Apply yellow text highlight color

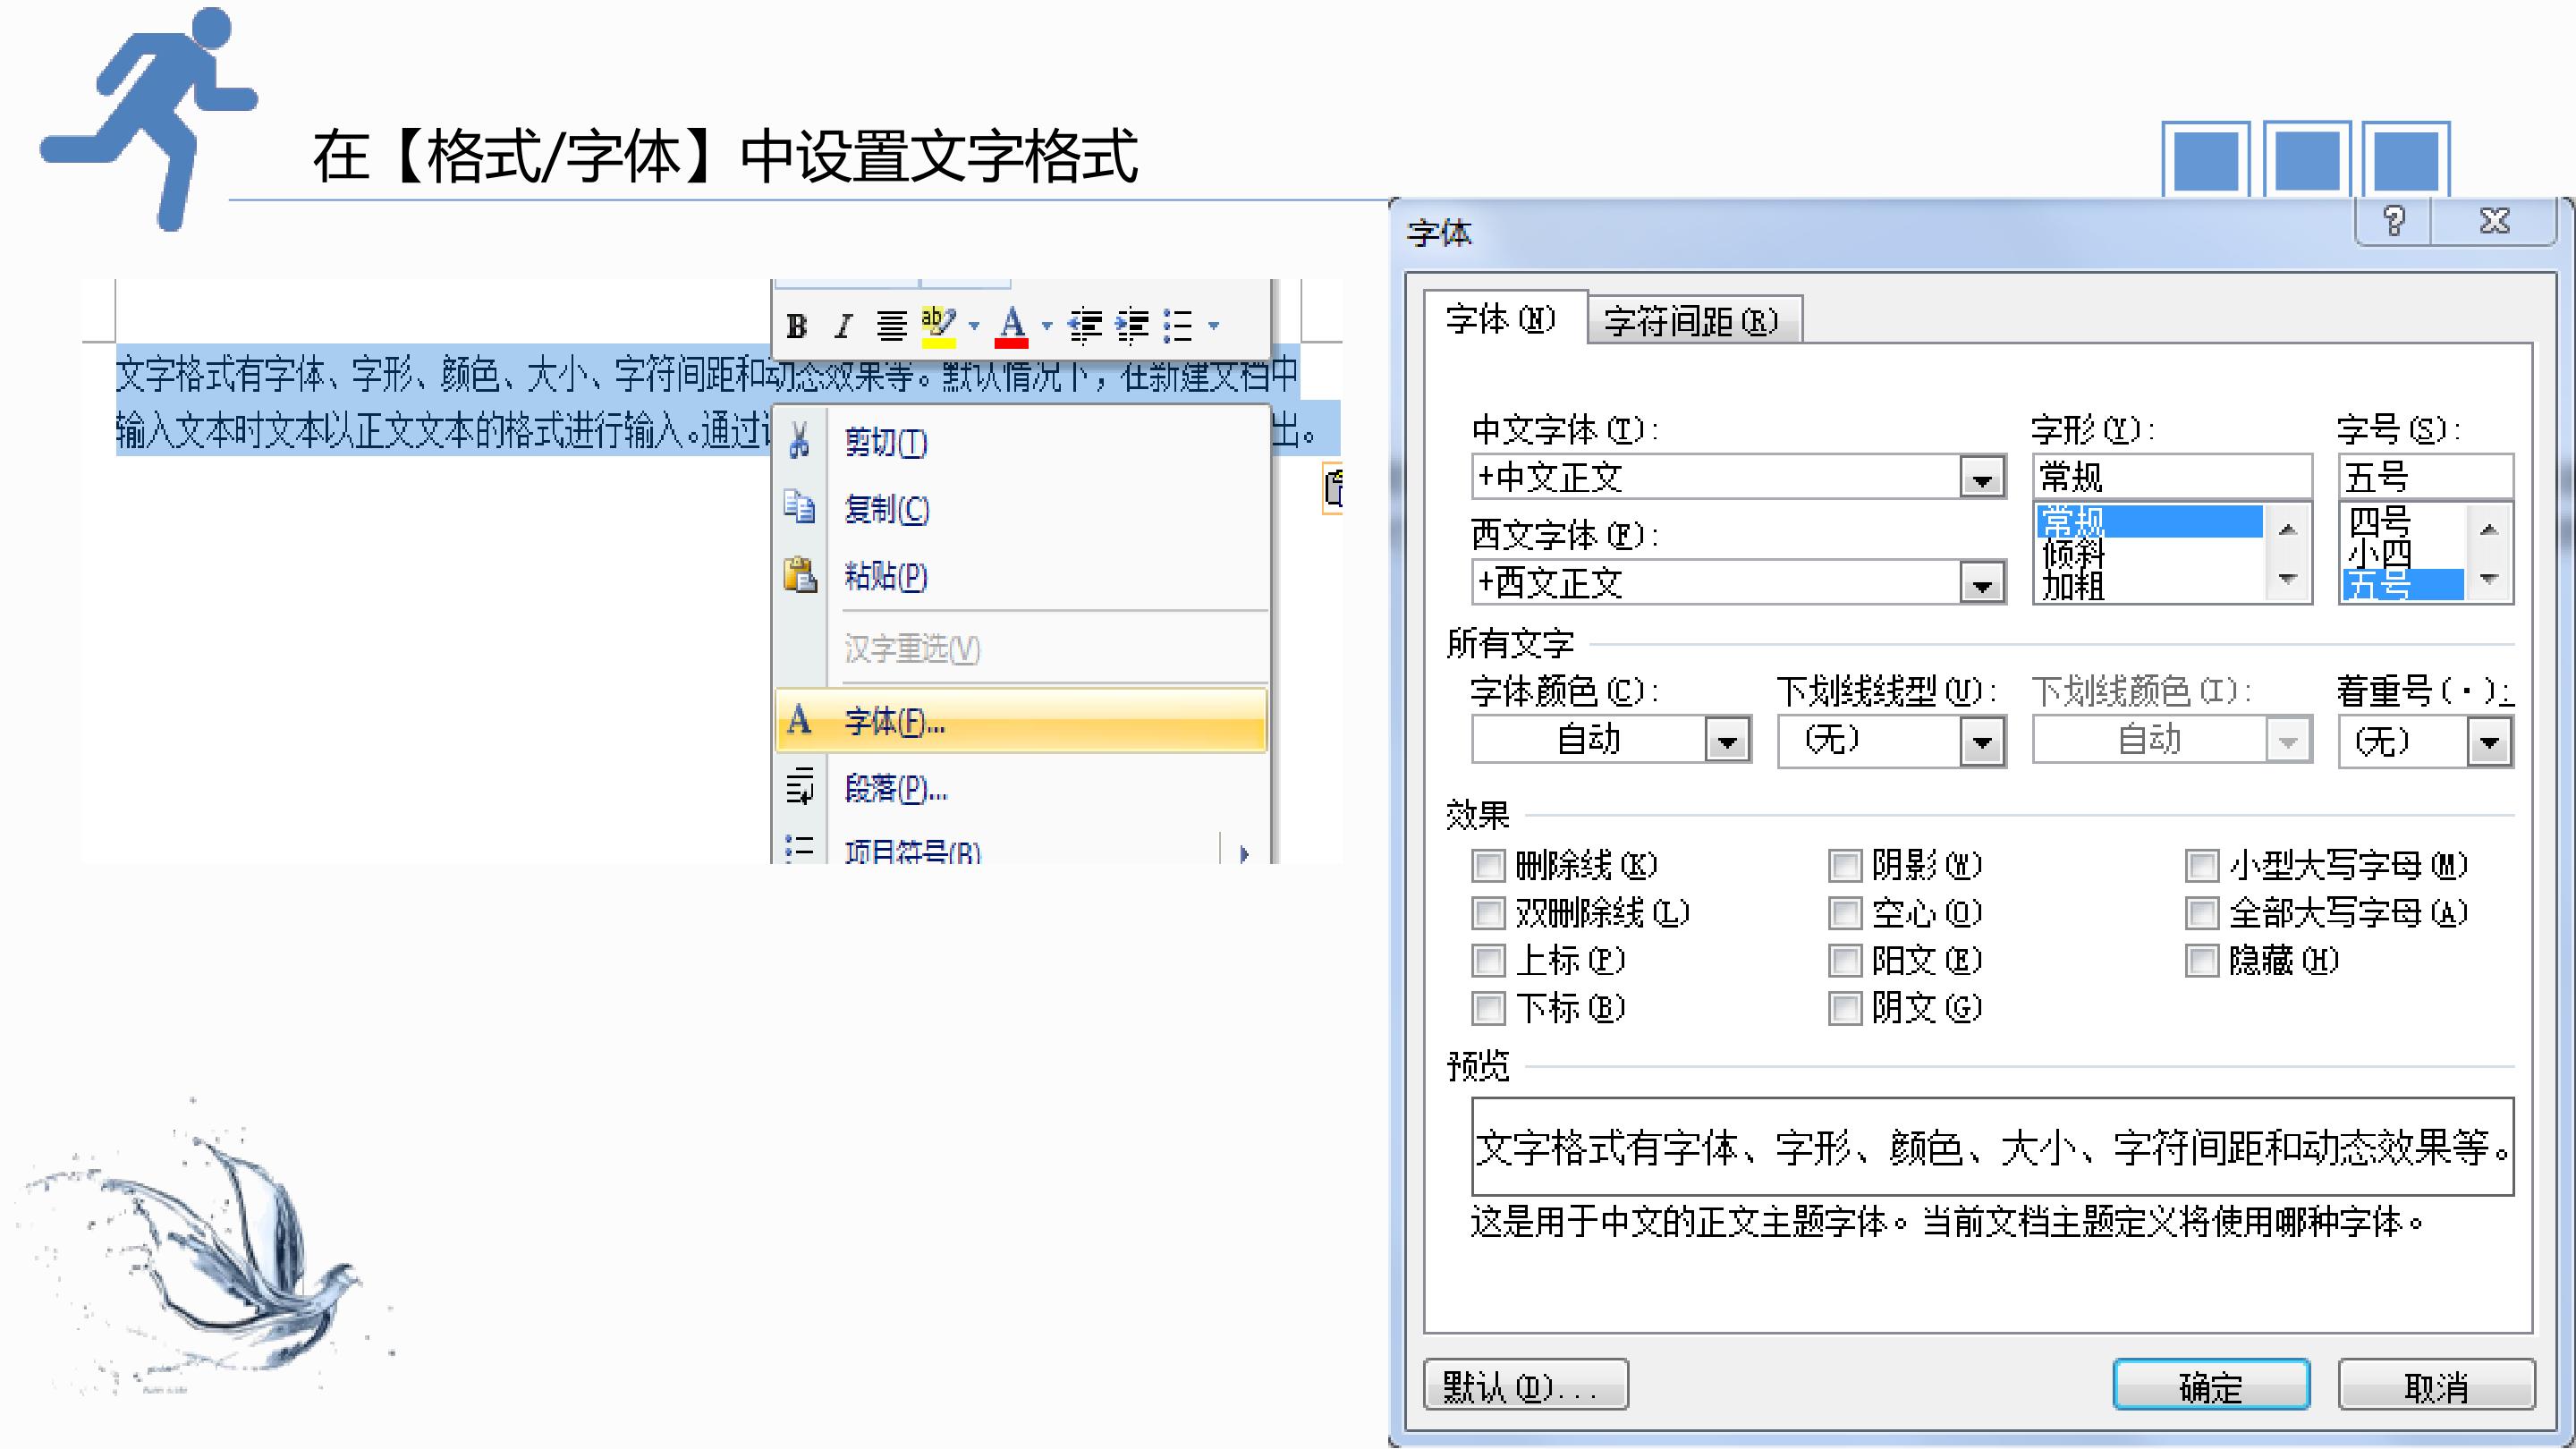click(938, 326)
